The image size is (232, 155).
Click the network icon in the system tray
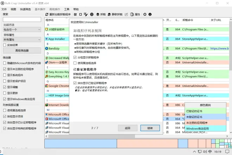tap(200, 151)
